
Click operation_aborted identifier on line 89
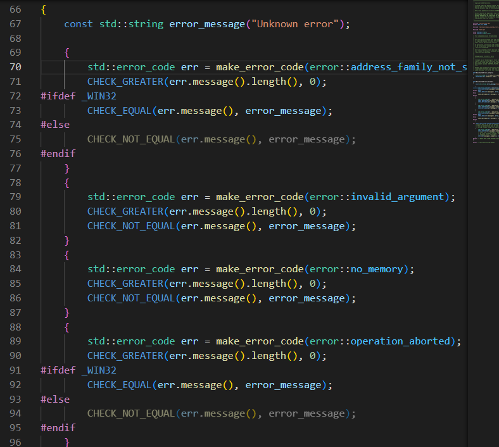click(x=400, y=341)
